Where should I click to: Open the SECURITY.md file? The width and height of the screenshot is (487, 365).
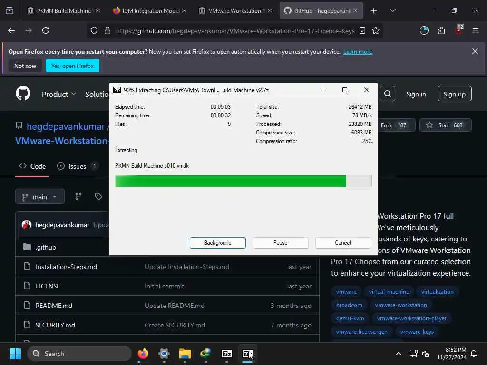(55, 325)
